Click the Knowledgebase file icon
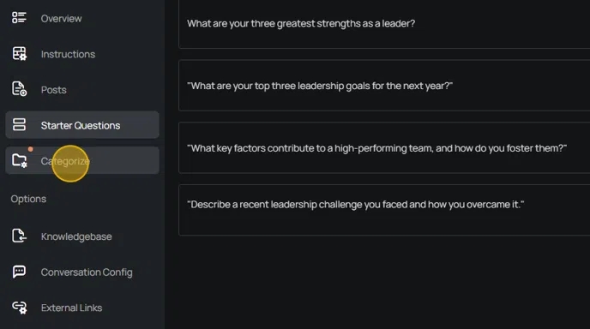Viewport: 590px width, 329px height. coord(19,236)
